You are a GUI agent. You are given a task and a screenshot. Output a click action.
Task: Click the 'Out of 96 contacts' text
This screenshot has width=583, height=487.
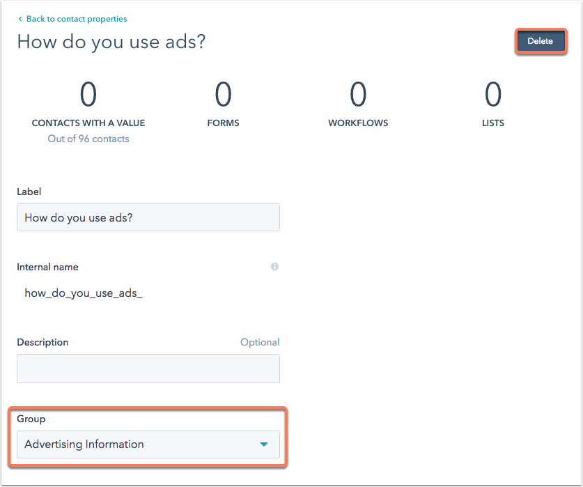(88, 139)
